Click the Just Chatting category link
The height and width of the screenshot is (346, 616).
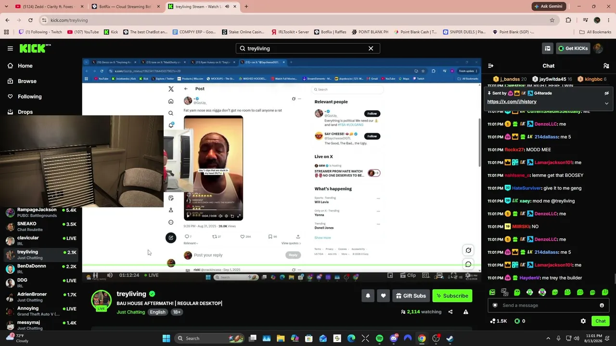pyautogui.click(x=130, y=312)
